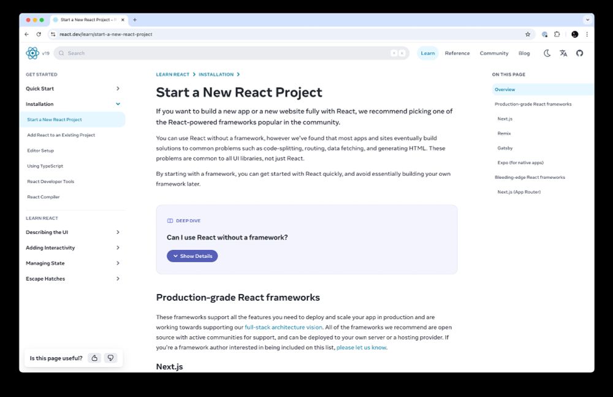Open React Developer Tools page
Viewport: 613px width, 397px height.
coord(50,182)
